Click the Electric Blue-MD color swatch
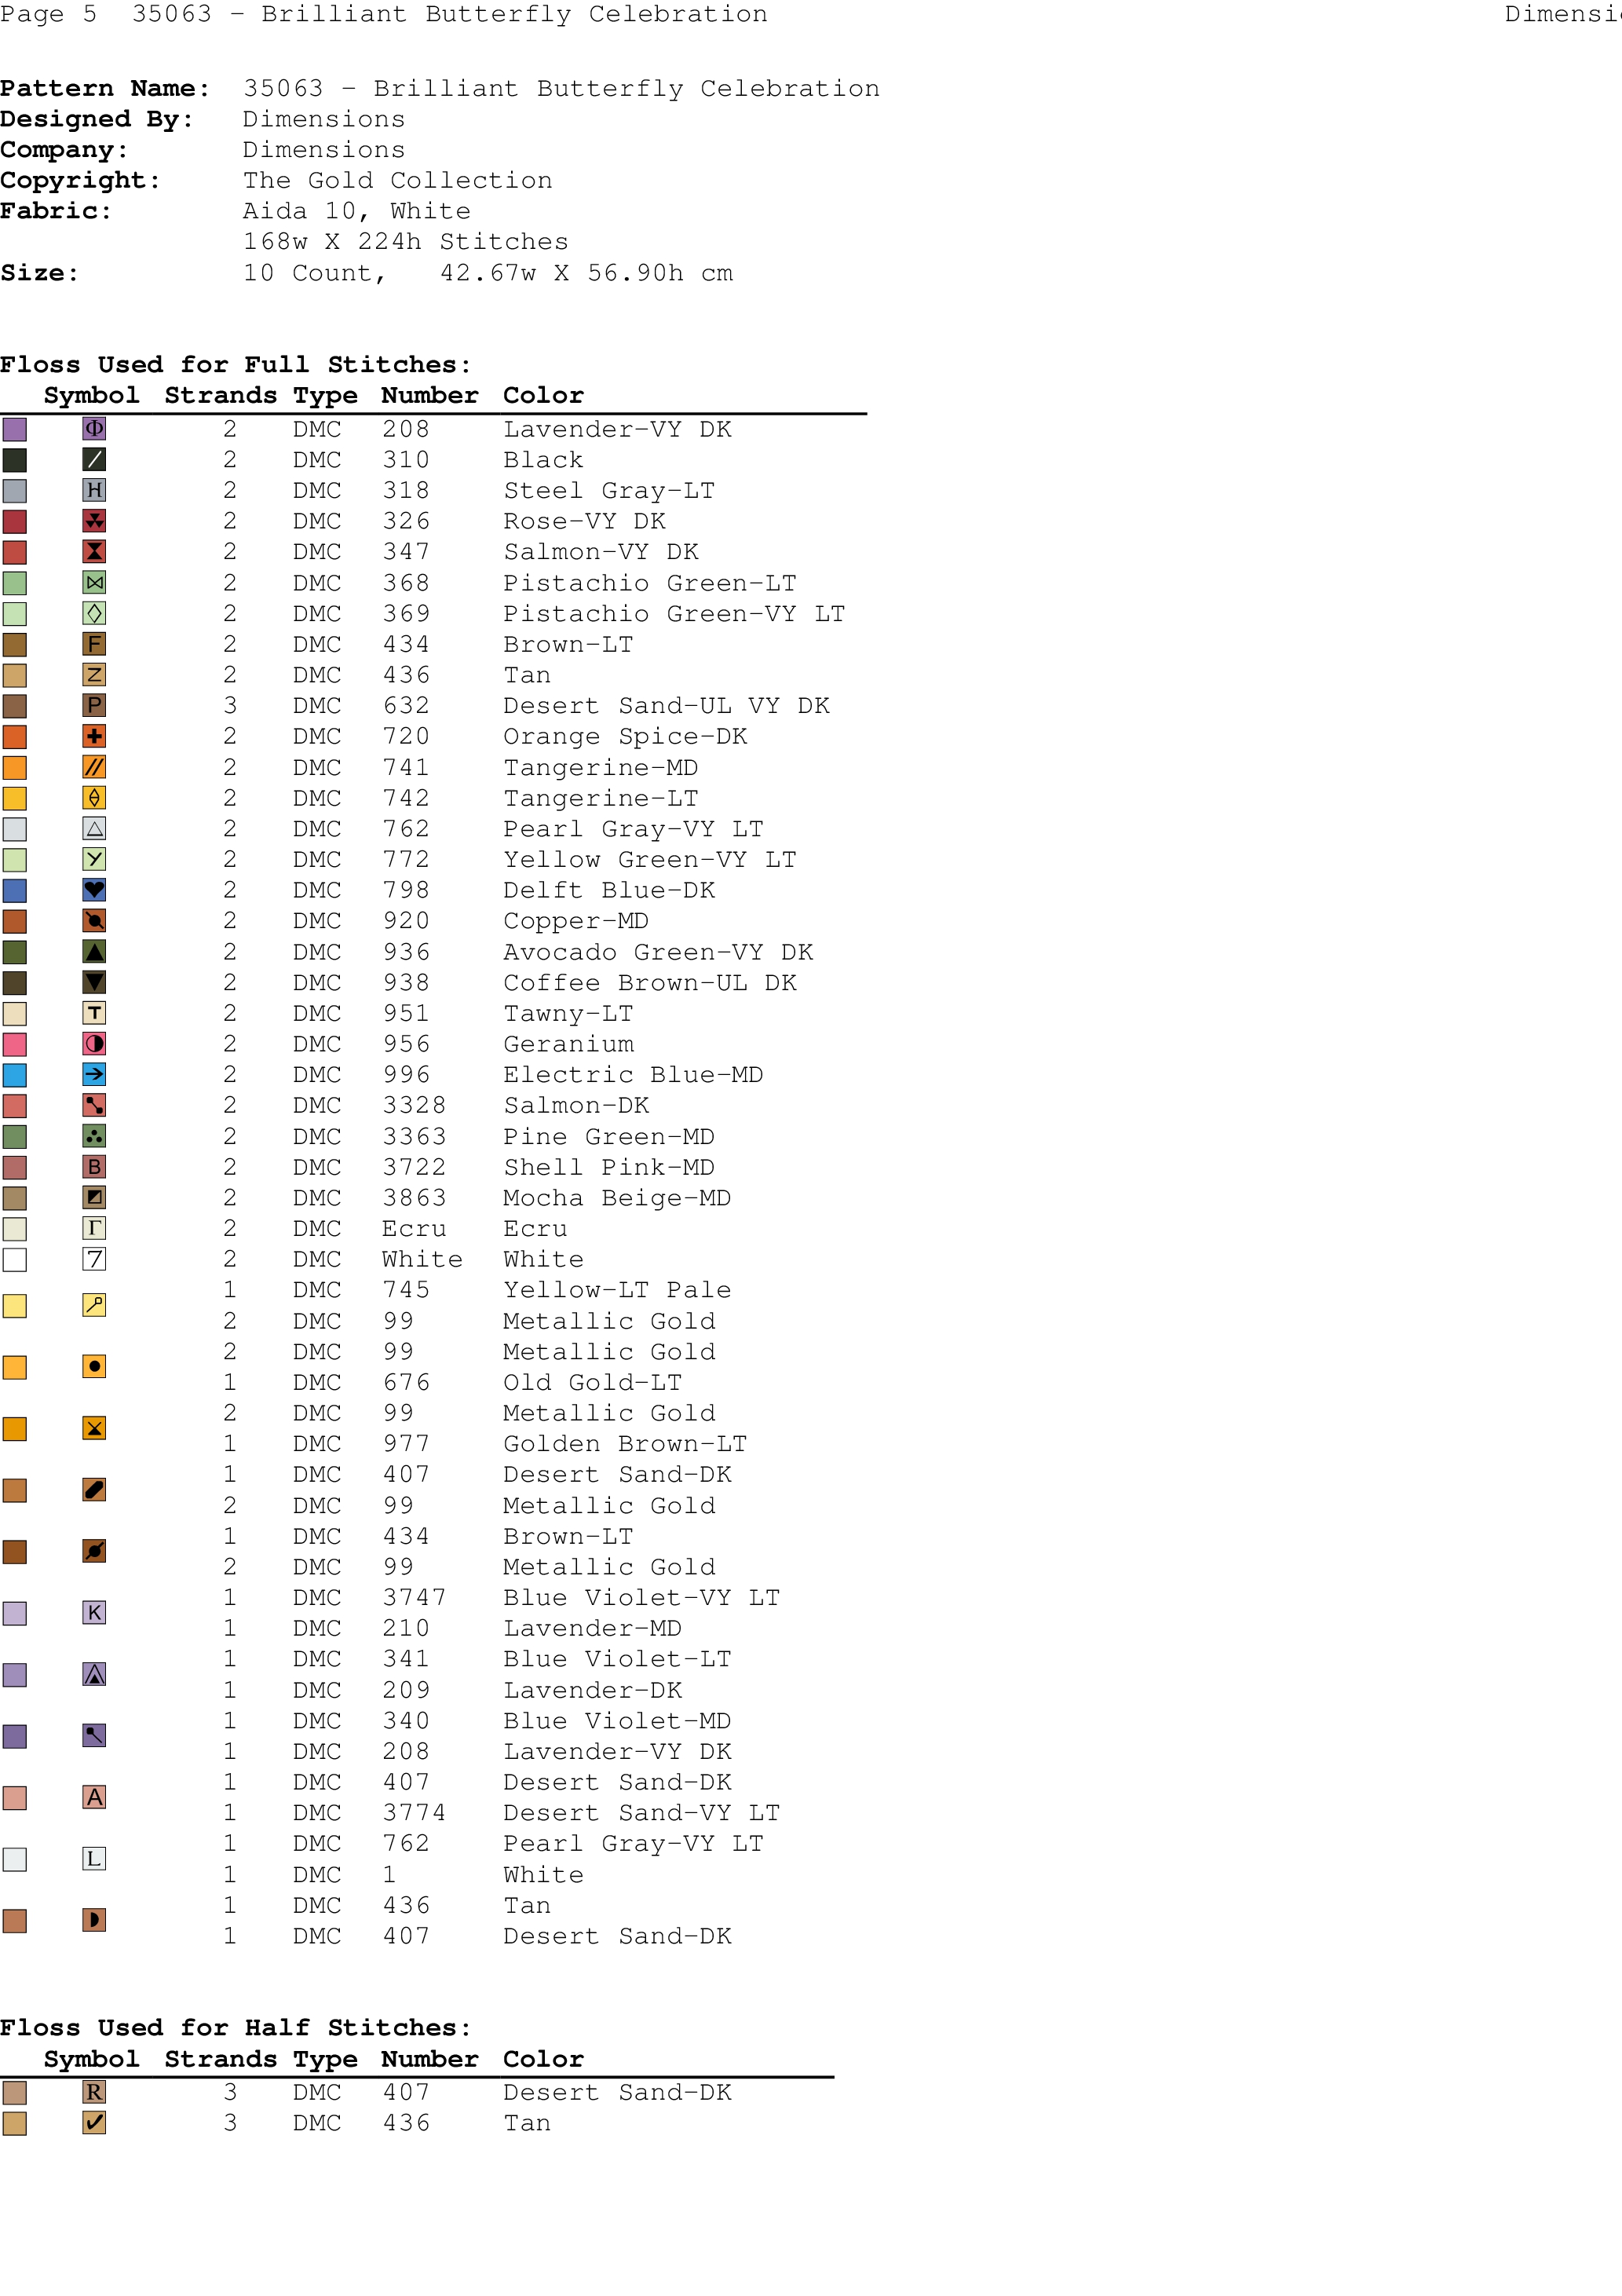 tap(15, 1075)
